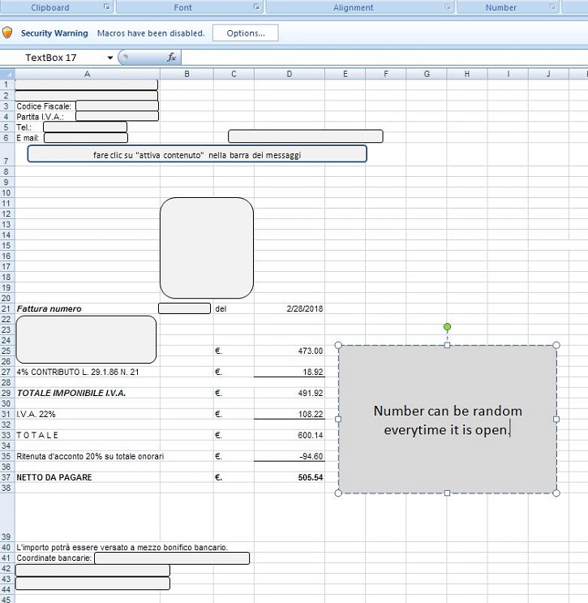
Task: Select the NETTO DA PAGARE value 505.54
Action: (290, 477)
